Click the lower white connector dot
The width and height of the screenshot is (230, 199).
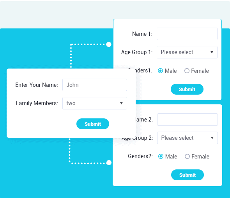[109, 162]
